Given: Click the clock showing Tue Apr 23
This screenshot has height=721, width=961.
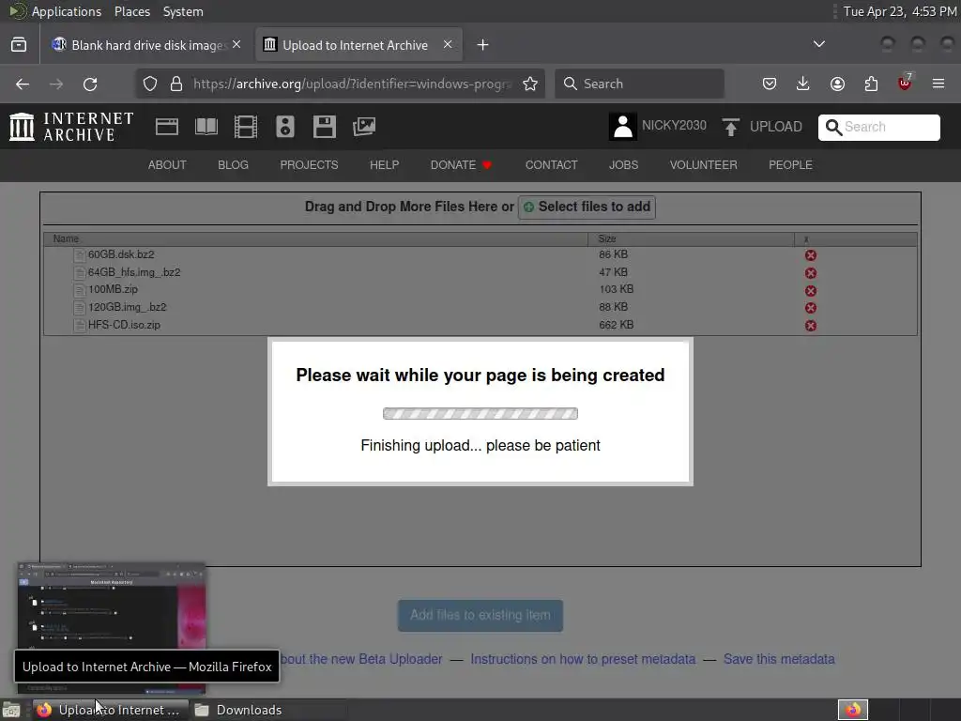Looking at the screenshot, I should click(x=899, y=11).
